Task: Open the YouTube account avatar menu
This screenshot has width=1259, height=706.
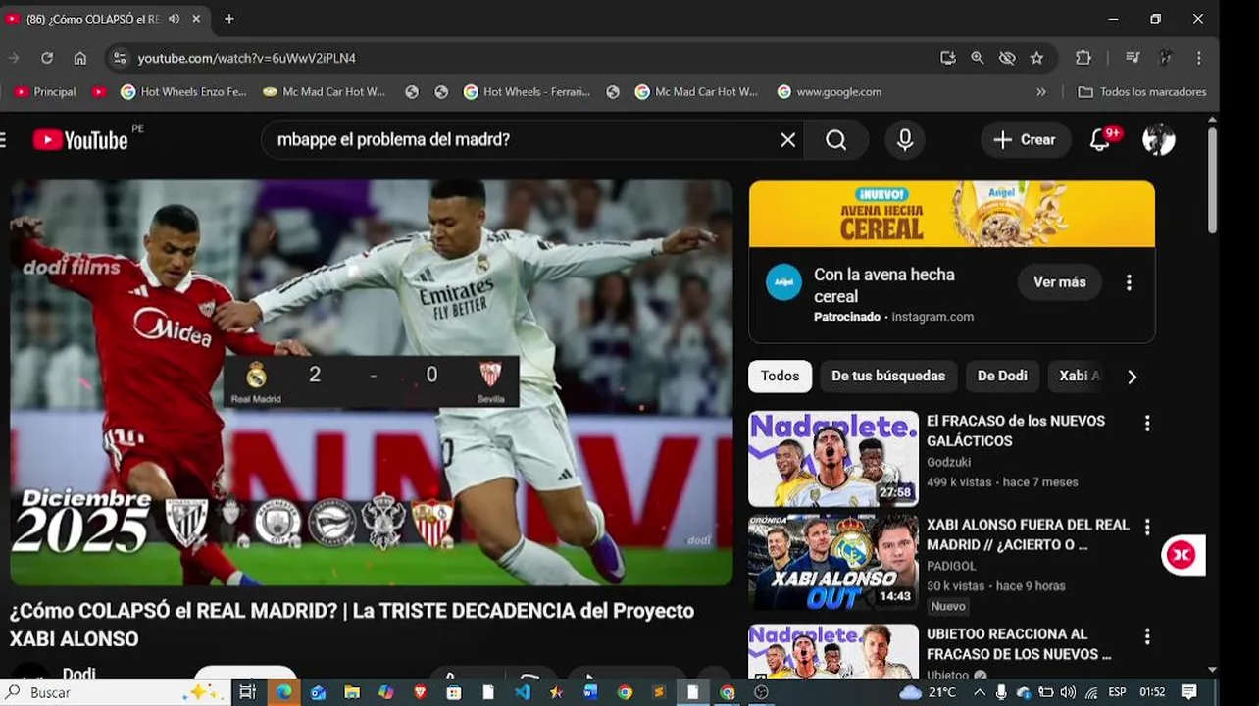Action: (x=1158, y=140)
